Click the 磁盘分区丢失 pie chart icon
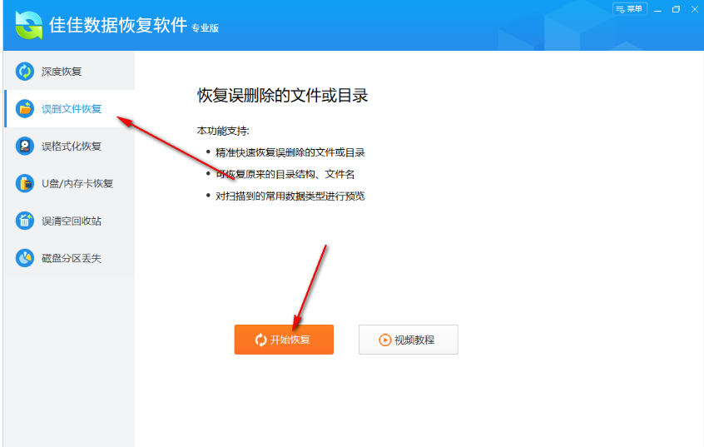Image resolution: width=704 pixels, height=447 pixels. click(x=25, y=258)
